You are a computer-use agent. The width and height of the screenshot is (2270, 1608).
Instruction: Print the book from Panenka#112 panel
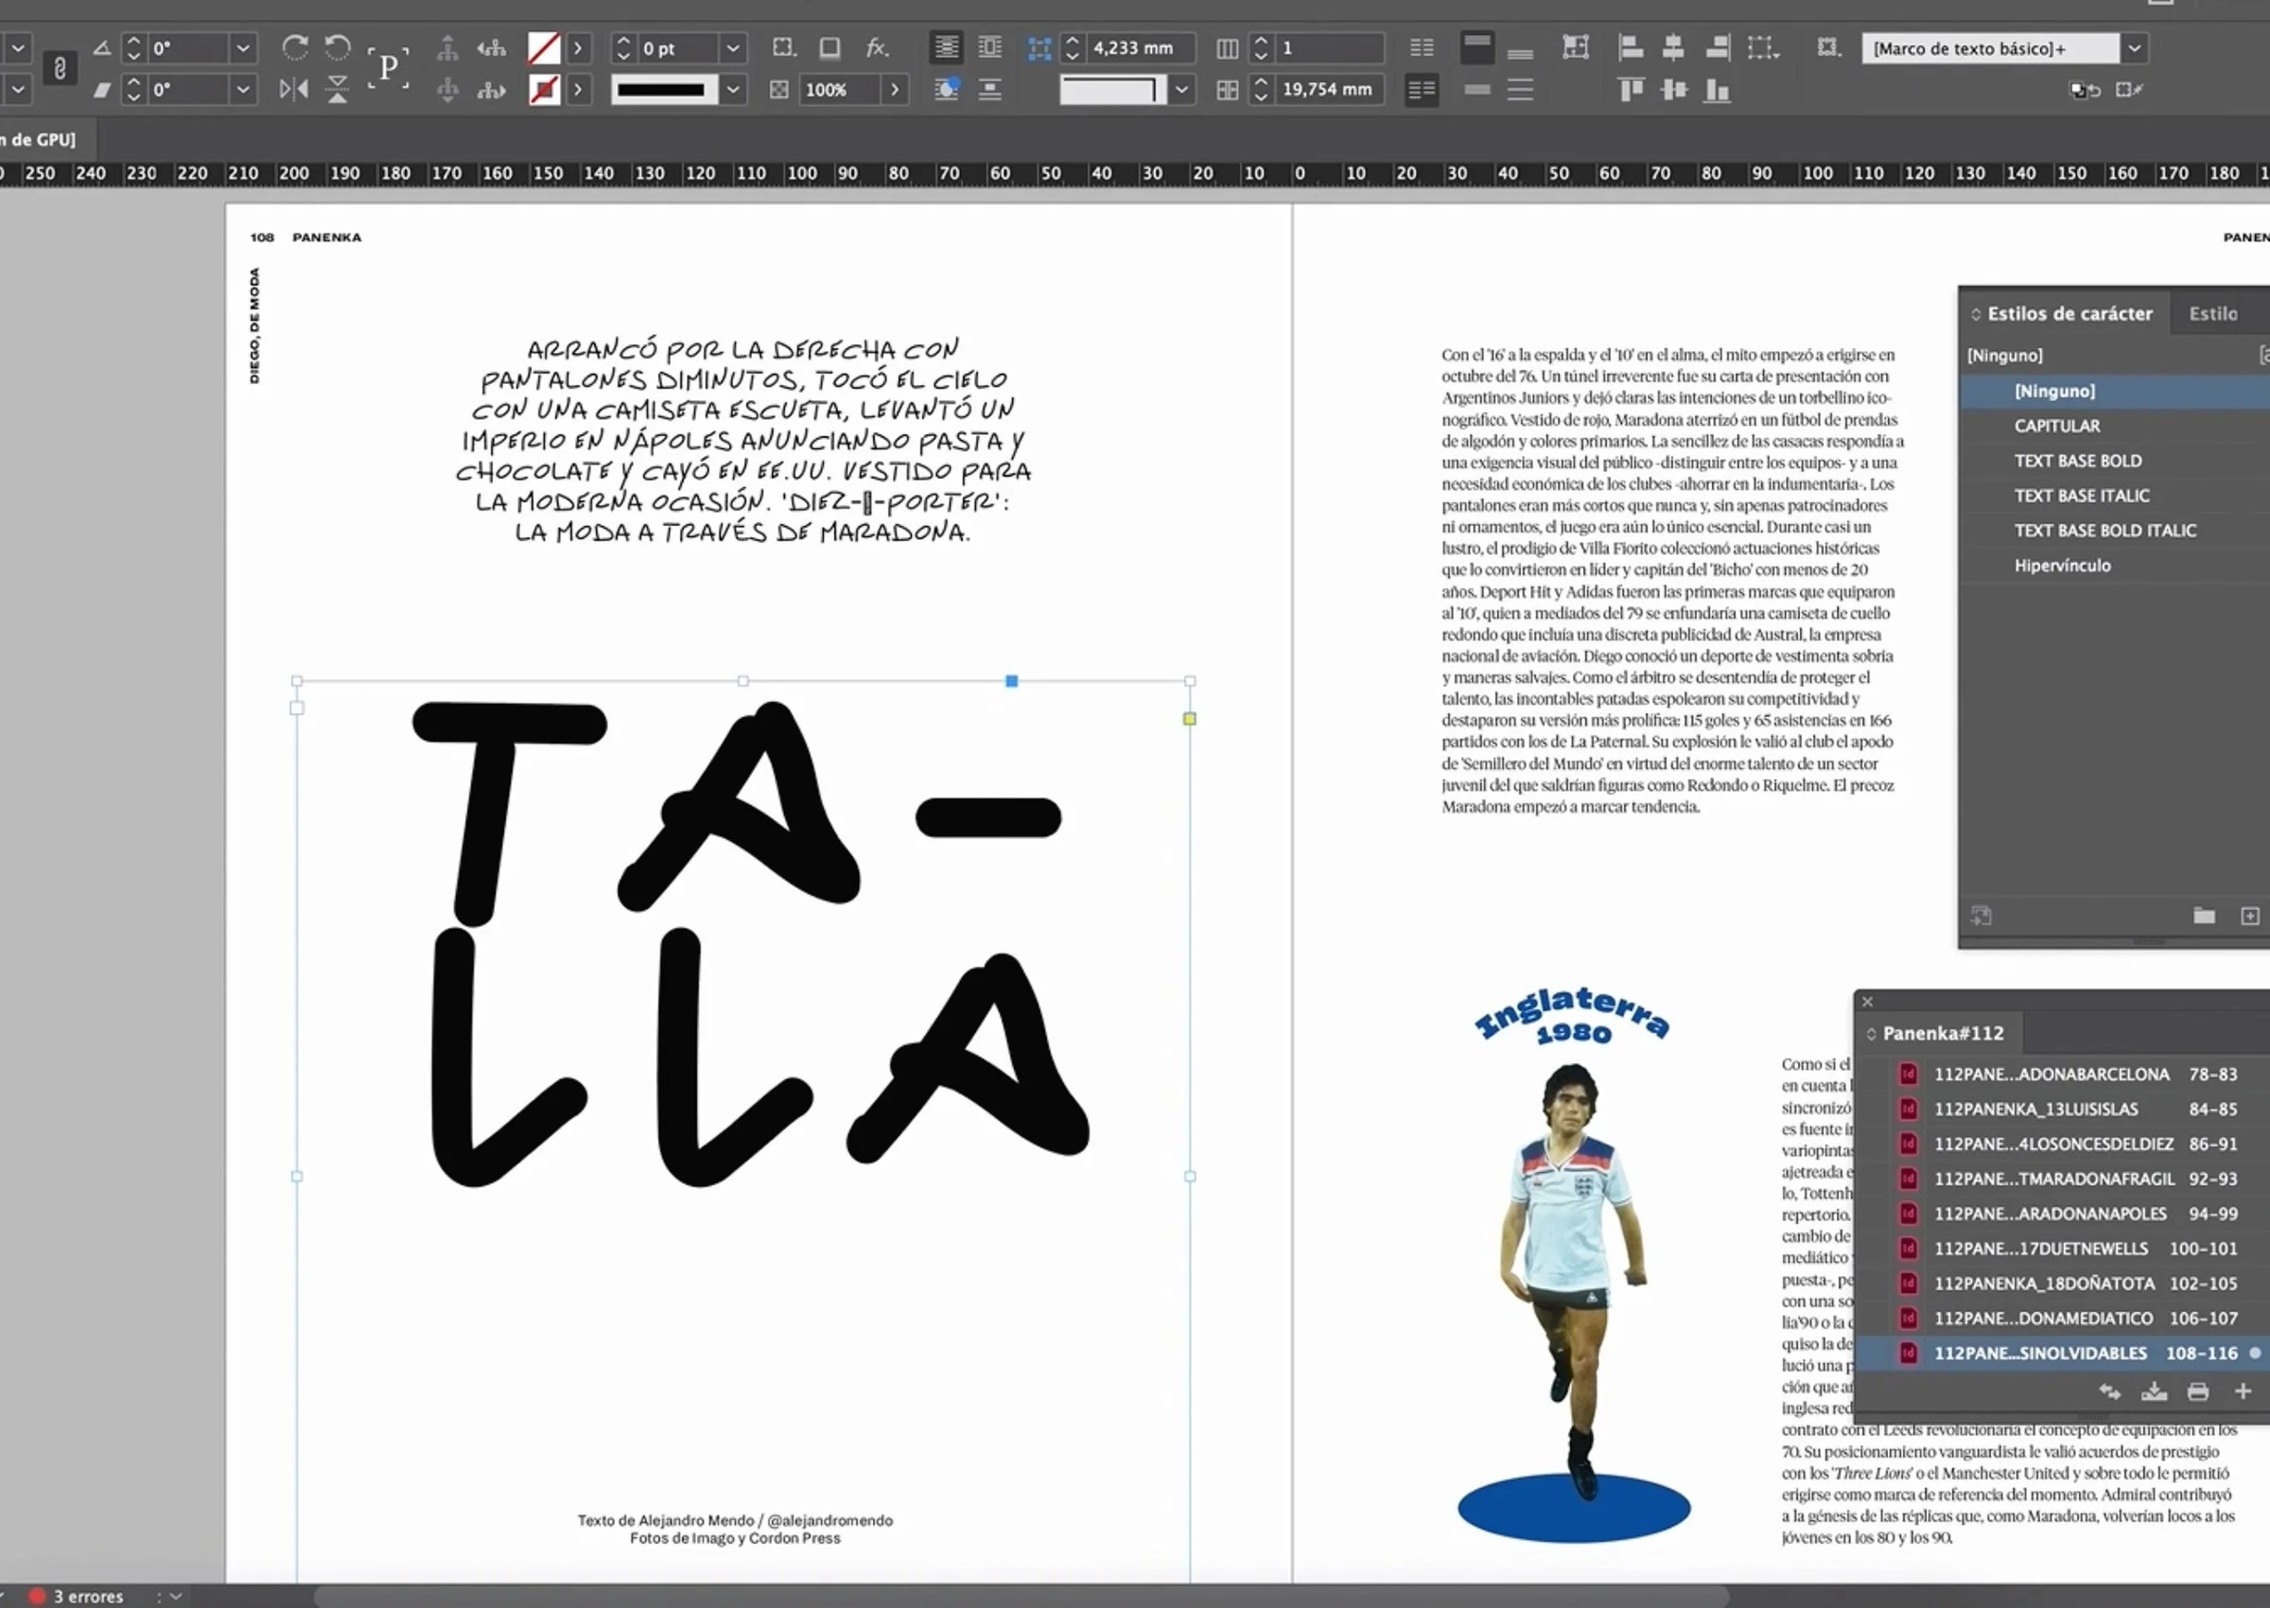point(2198,1391)
